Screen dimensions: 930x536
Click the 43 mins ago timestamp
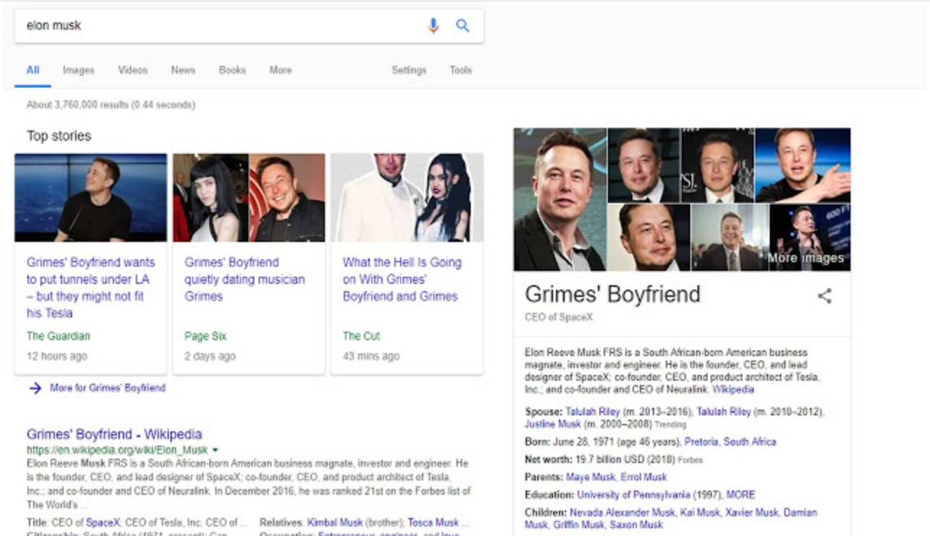point(371,356)
